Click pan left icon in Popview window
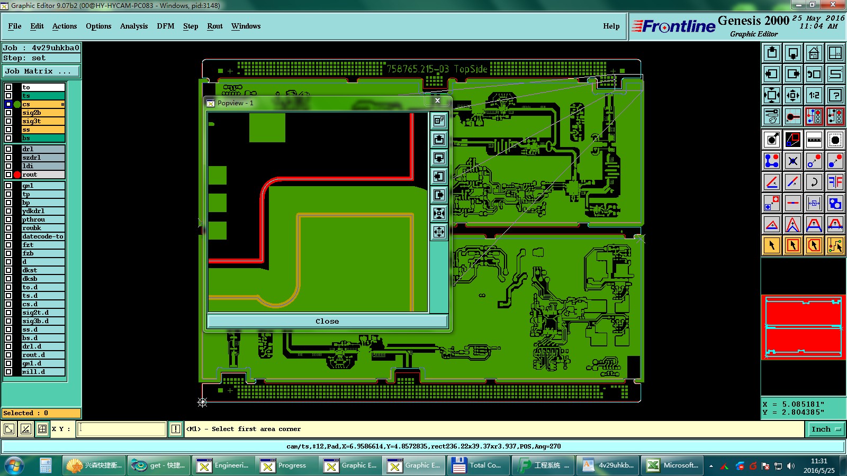 click(x=439, y=176)
